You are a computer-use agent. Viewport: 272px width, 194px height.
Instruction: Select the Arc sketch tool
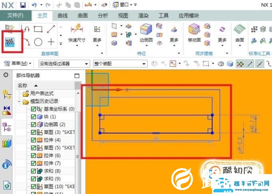pos(26,42)
